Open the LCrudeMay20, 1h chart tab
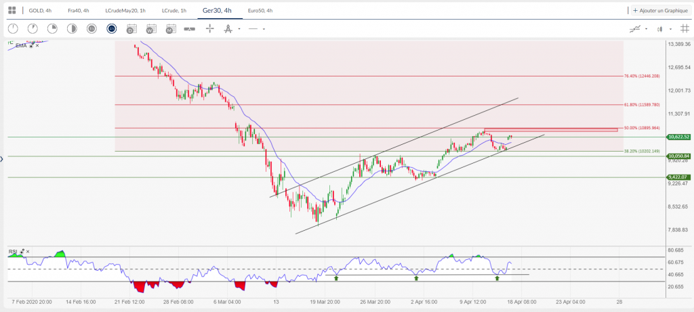 [126, 11]
